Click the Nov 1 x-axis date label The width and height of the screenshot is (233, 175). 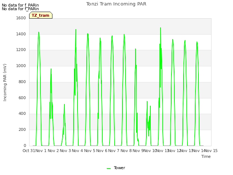click(41, 151)
